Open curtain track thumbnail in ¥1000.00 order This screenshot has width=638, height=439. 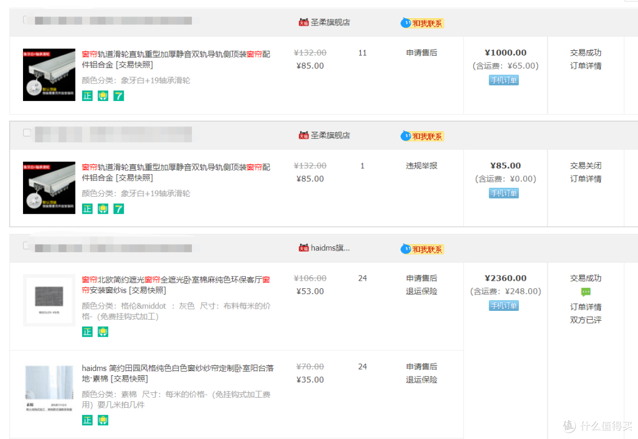pos(49,75)
